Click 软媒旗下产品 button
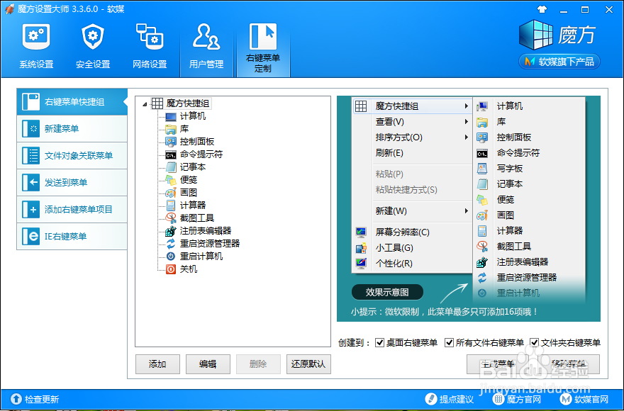Image resolution: width=624 pixels, height=411 pixels. tap(559, 62)
